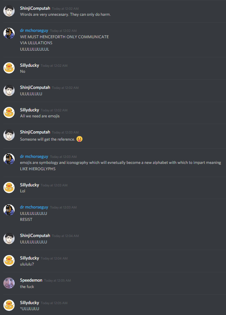Click Sillyducky's avatar beside "*ULULULU" message
The image size is (226, 315).
[x=9, y=305]
